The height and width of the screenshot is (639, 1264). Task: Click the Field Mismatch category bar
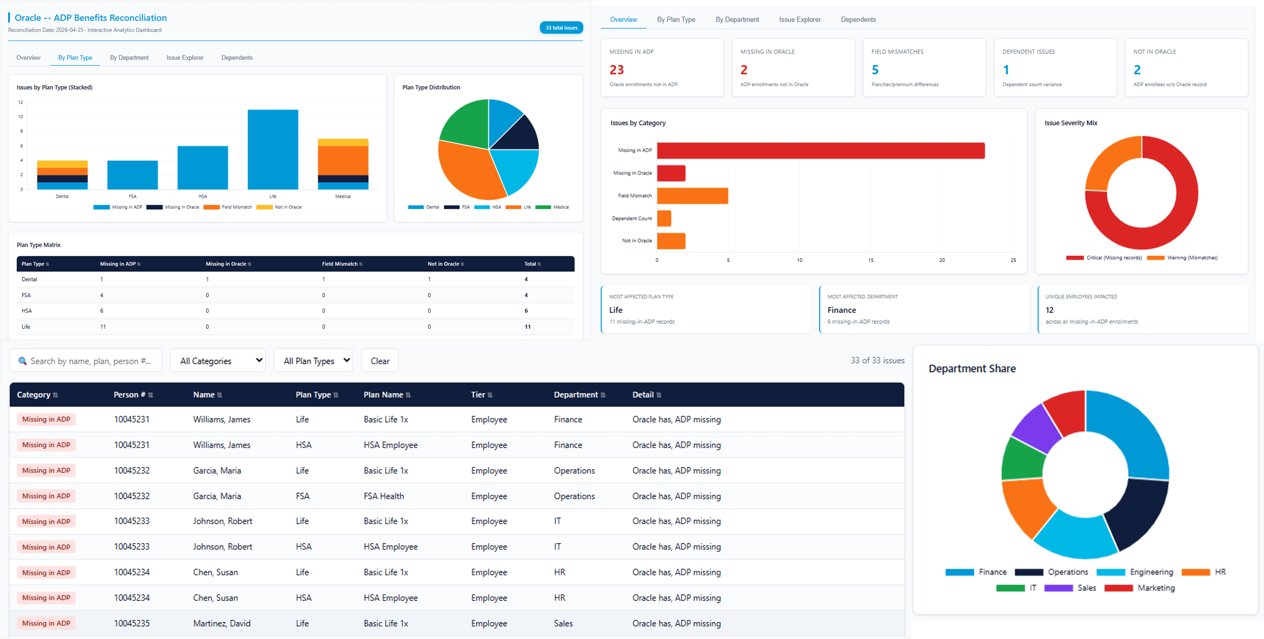pos(692,196)
